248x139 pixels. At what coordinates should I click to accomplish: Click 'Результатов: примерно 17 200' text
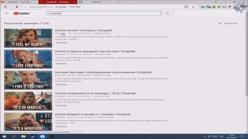(x=26, y=23)
